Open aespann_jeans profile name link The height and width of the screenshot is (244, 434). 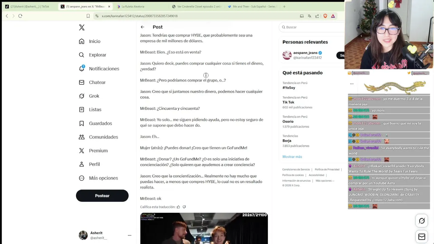(305, 53)
